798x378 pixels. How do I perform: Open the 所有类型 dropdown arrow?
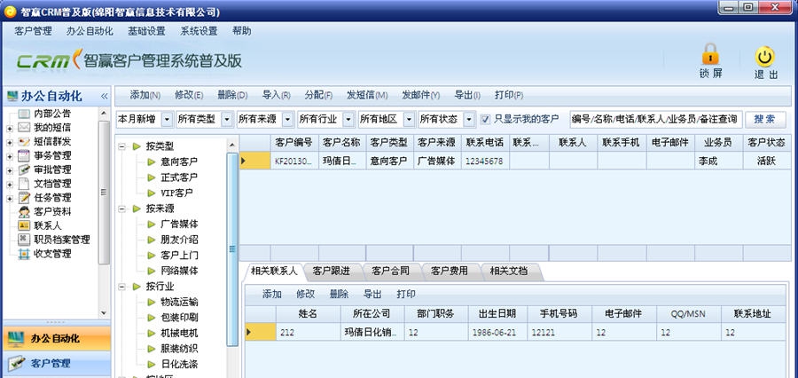pos(227,119)
